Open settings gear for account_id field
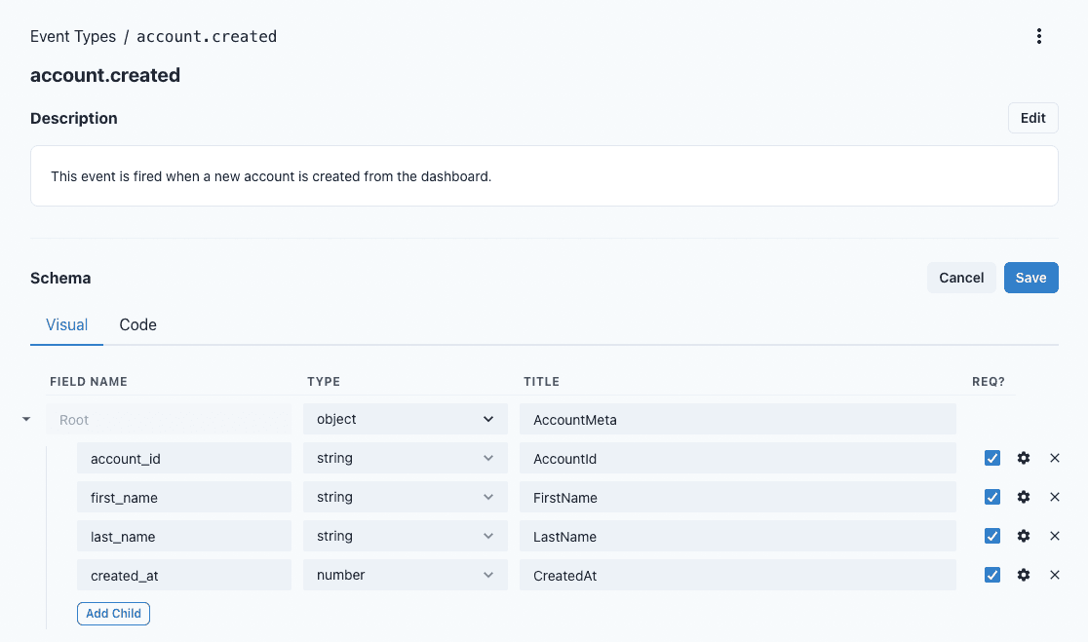Screen dimensions: 1088x642 pos(1024,458)
